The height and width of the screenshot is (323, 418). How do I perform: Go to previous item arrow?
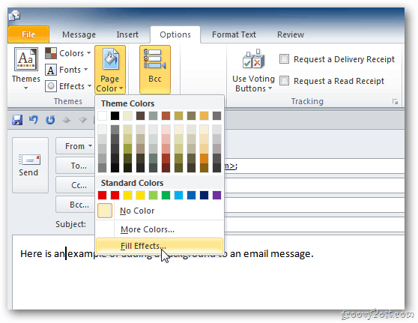(x=67, y=120)
